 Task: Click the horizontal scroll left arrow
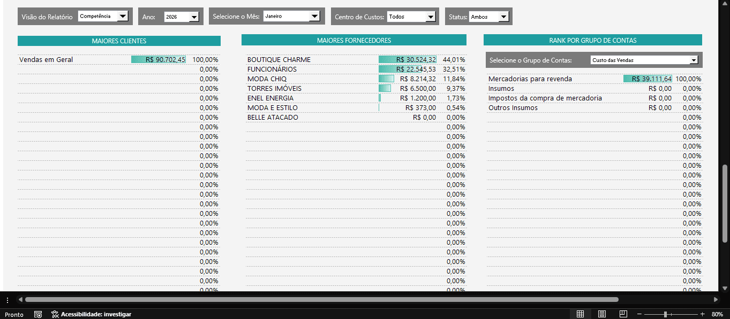click(x=20, y=300)
